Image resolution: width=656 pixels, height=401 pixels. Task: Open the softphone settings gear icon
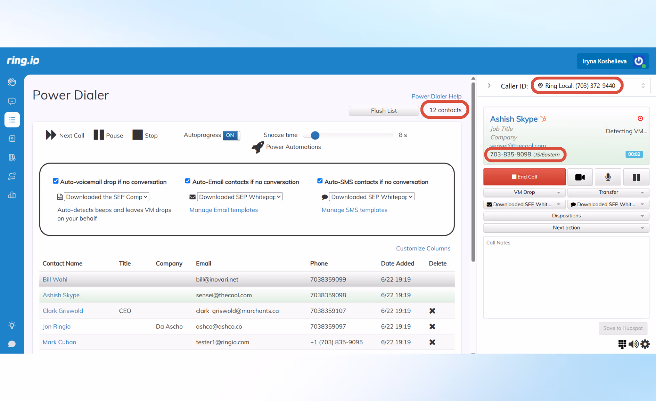pos(645,344)
